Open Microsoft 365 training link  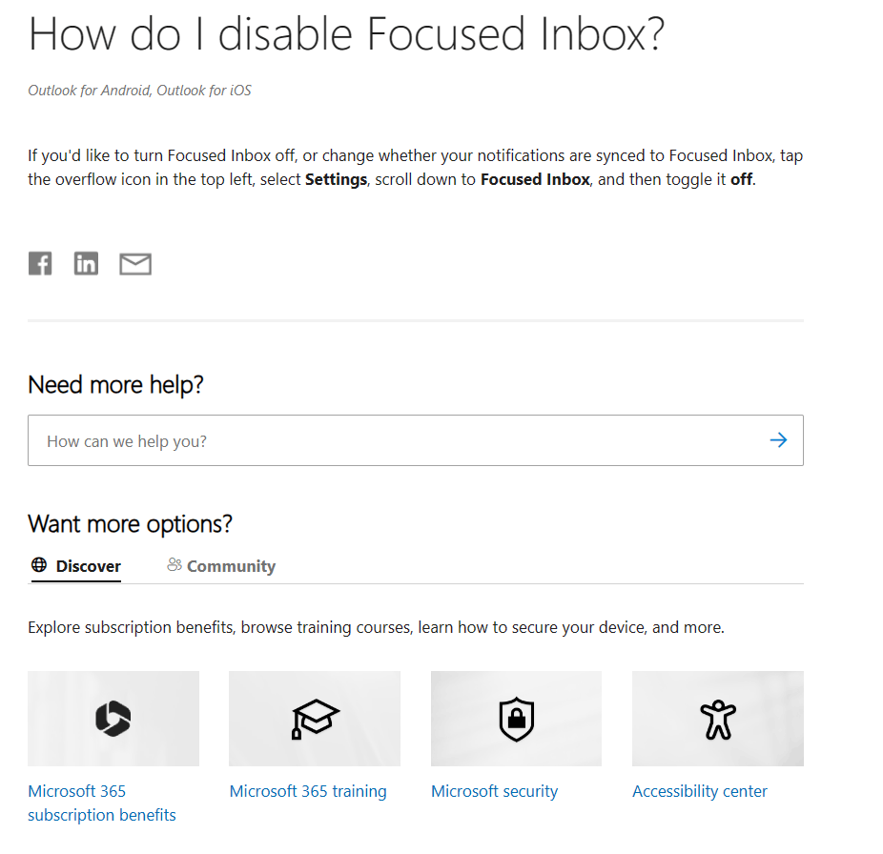(x=308, y=791)
